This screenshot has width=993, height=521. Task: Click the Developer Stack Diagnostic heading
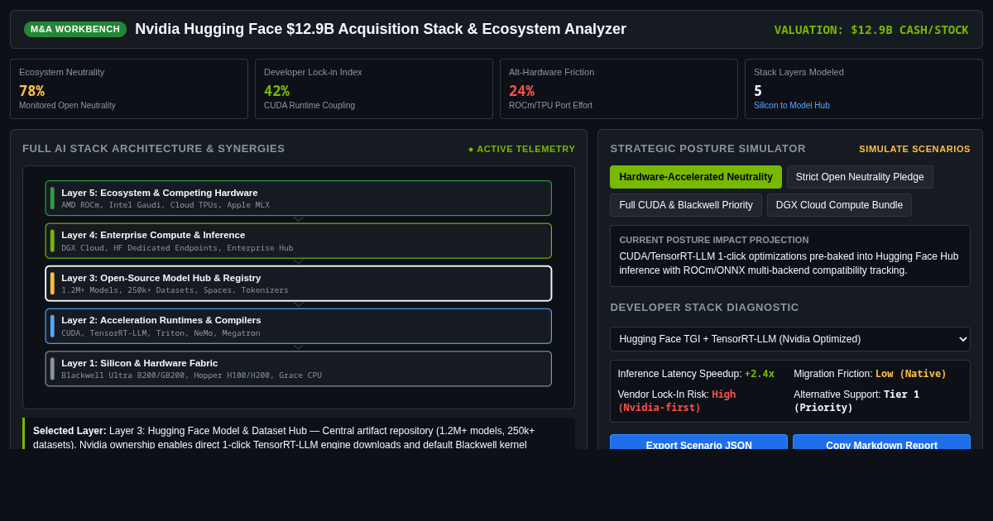pyautogui.click(x=705, y=308)
